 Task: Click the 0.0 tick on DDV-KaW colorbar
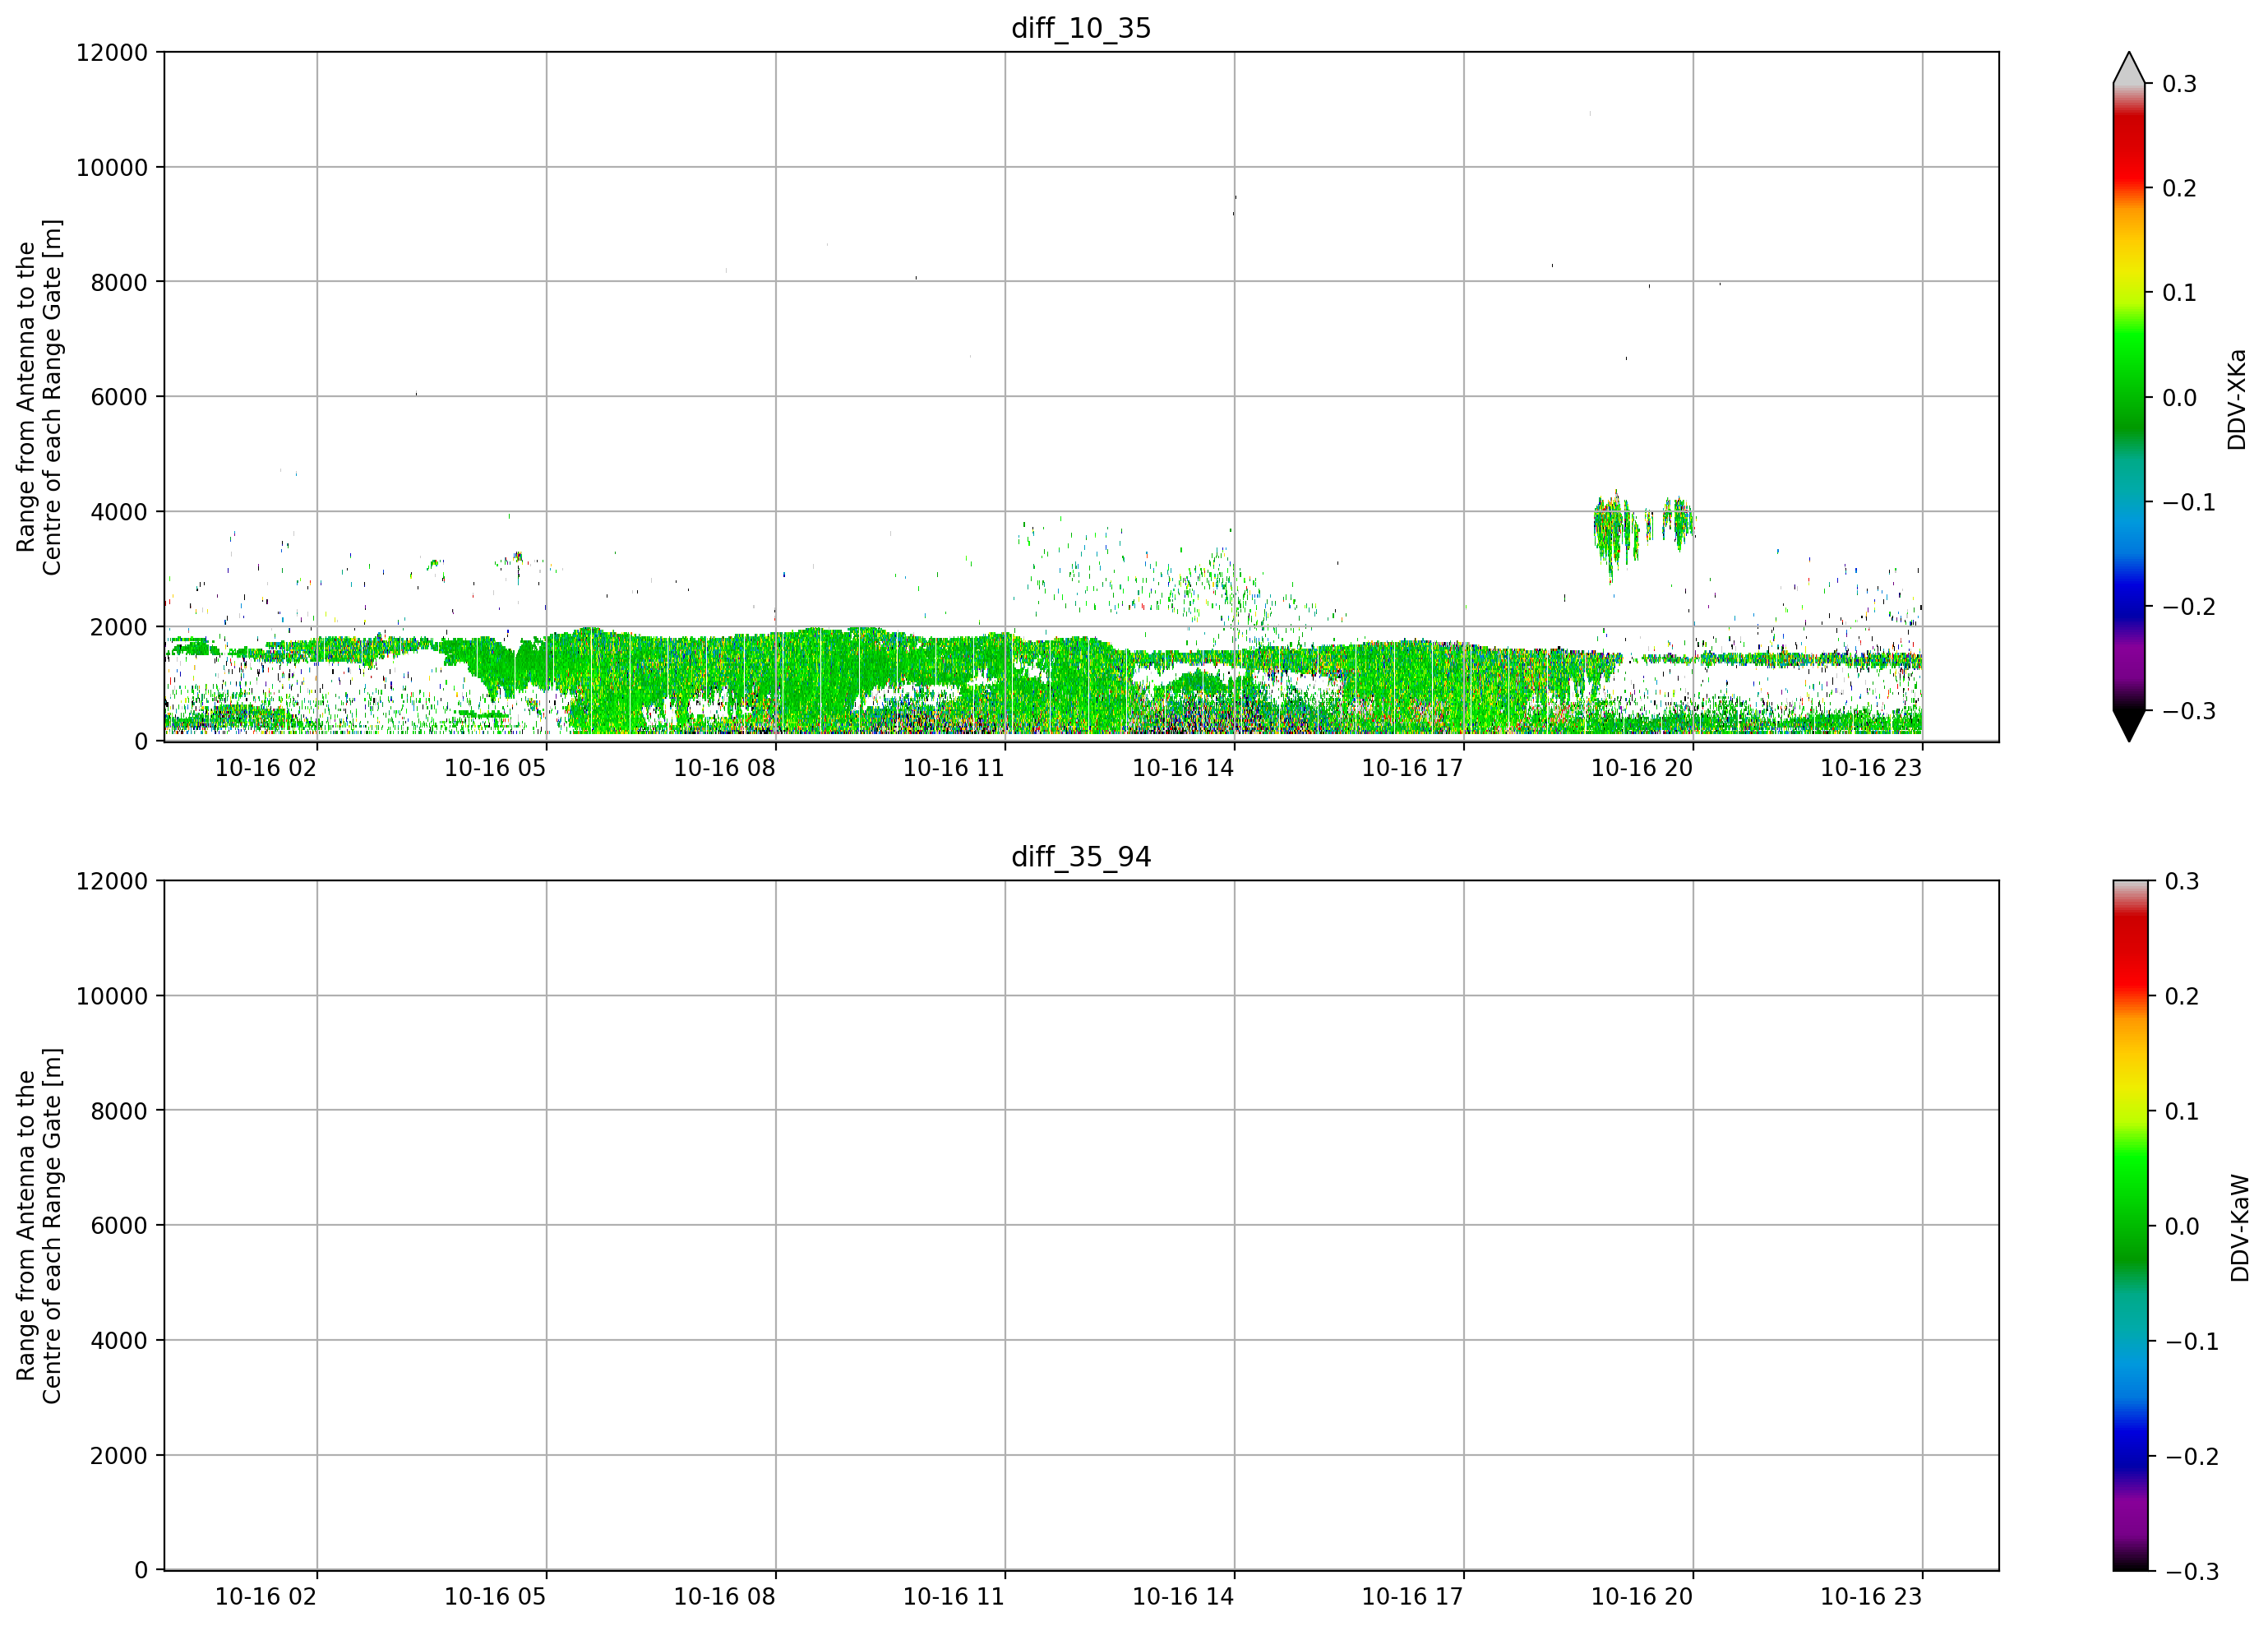point(2182,1226)
